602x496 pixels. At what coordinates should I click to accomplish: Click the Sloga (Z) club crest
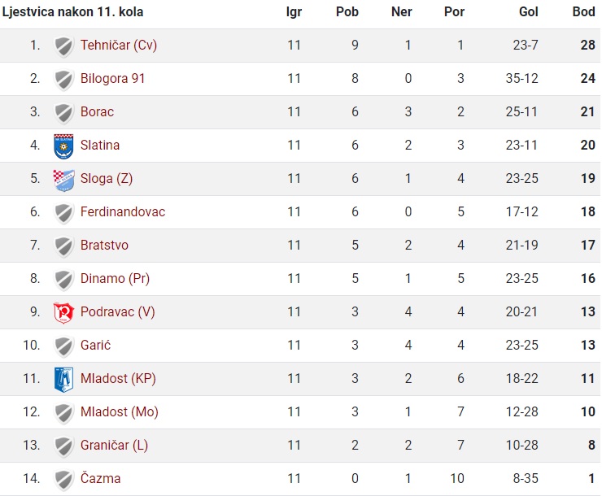tap(63, 180)
